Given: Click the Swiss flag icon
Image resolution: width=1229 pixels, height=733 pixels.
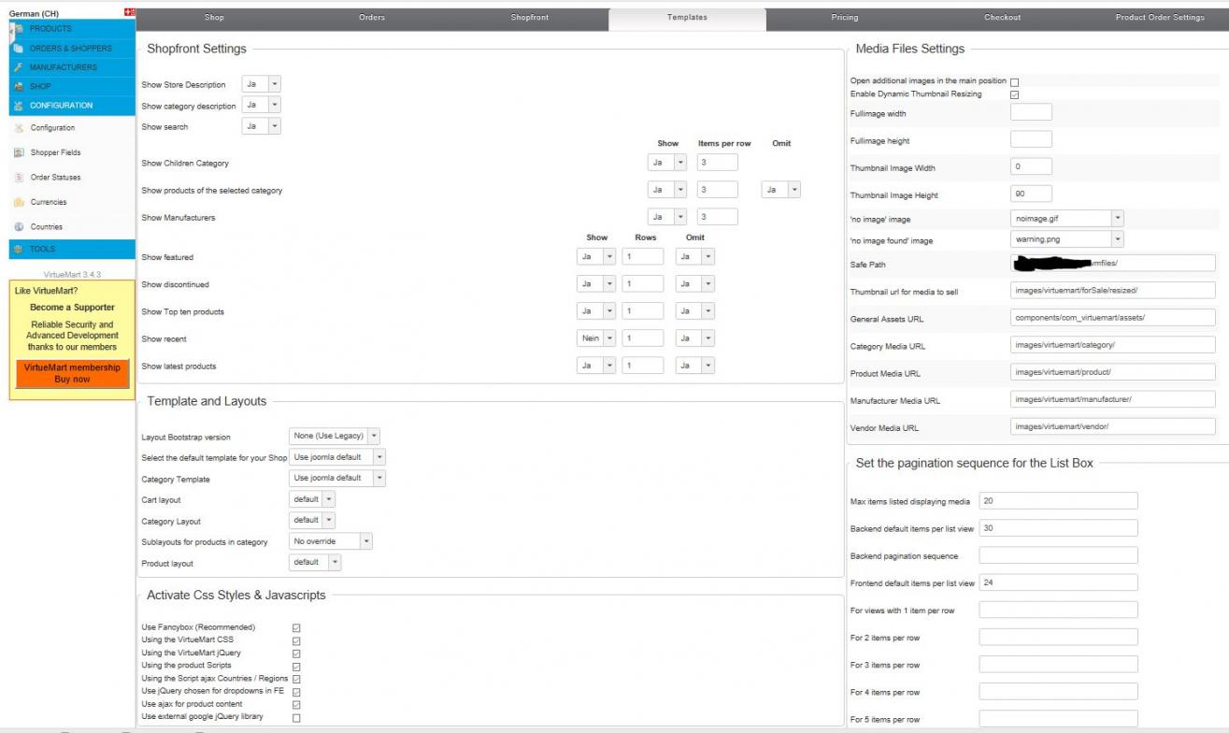Looking at the screenshot, I should pyautogui.click(x=129, y=12).
